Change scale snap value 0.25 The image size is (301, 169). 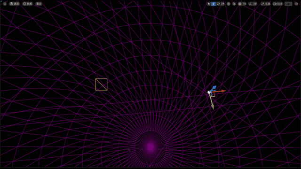coord(268,4)
